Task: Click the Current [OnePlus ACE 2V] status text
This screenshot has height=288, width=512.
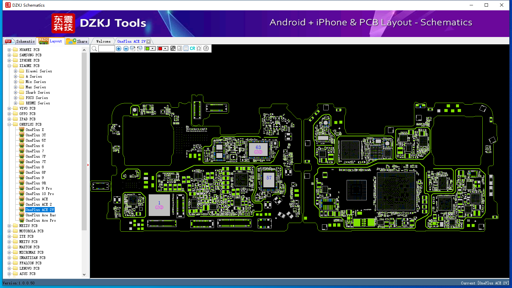Action: point(485,283)
